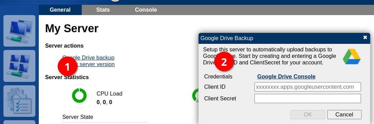Open the gear checklist settings icon
This screenshot has width=374, height=124.
coord(19,101)
